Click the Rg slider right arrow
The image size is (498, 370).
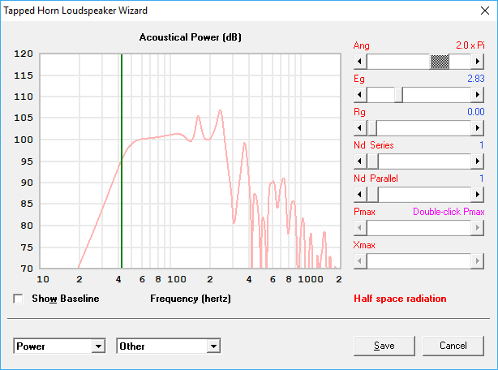(477, 128)
